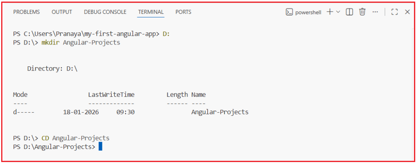Viewport: 416px width, 164px height.
Task: Click the powershell terminal label
Action: (x=308, y=12)
